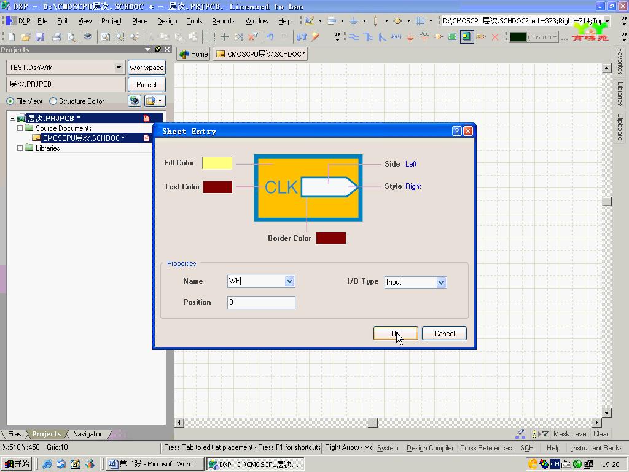
Task: Switch to the Home document tab
Action: point(194,54)
